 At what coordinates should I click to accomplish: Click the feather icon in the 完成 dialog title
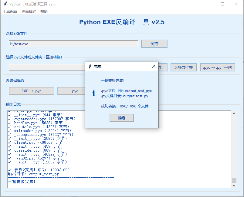(x=90, y=66)
